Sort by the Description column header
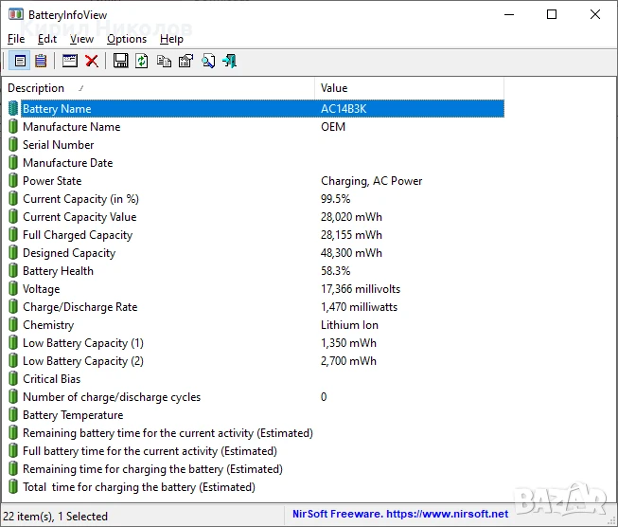The width and height of the screenshot is (618, 527). 158,88
